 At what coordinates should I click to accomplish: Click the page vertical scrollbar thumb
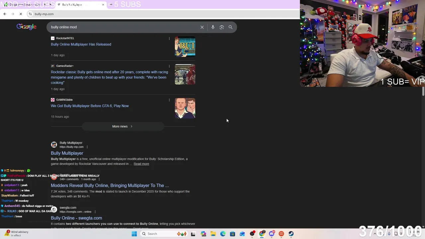pos(423,91)
